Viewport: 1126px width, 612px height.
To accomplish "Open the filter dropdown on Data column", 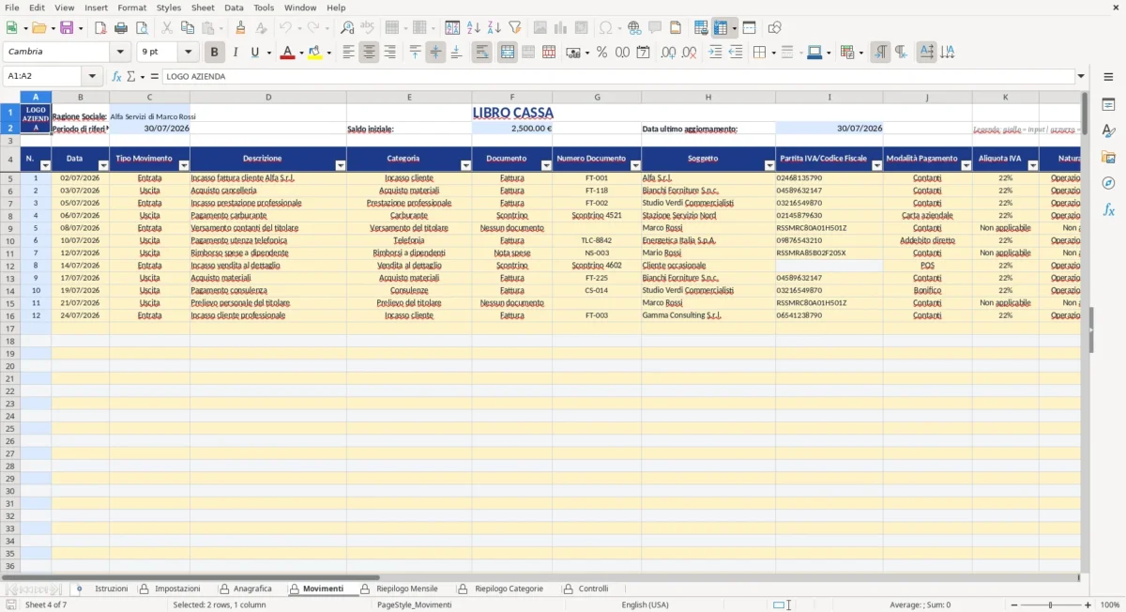I will [x=103, y=165].
